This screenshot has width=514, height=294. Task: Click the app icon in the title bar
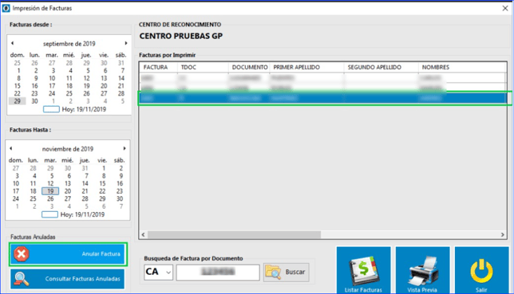[6, 8]
